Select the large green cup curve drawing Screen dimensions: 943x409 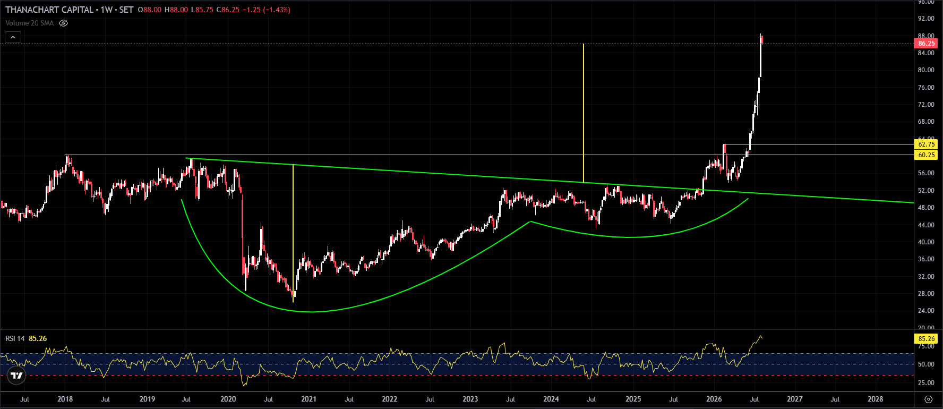coord(311,312)
